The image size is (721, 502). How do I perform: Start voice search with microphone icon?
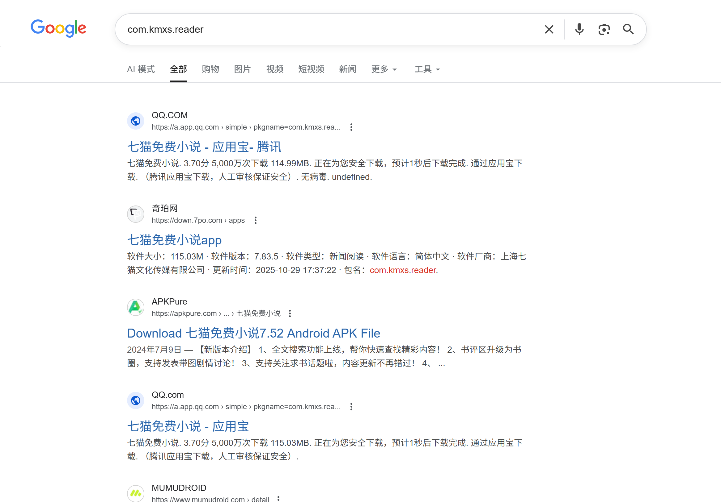579,30
